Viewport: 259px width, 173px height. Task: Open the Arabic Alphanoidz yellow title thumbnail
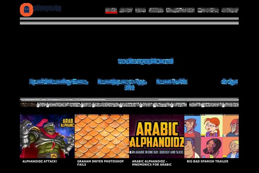[x=157, y=136]
